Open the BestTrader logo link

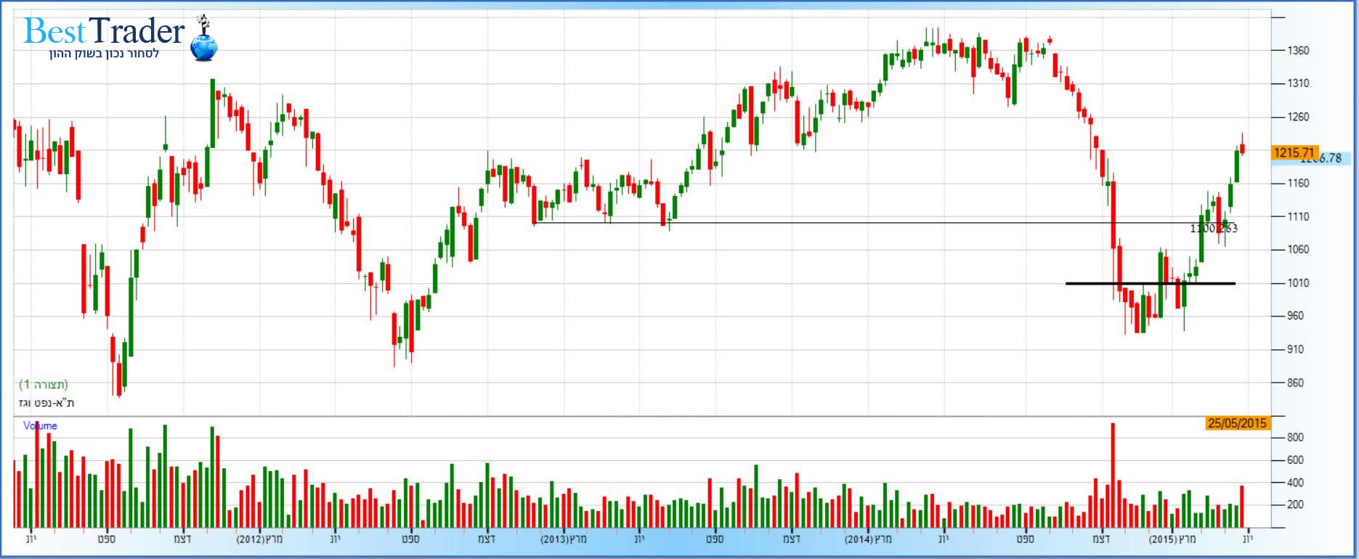104,31
